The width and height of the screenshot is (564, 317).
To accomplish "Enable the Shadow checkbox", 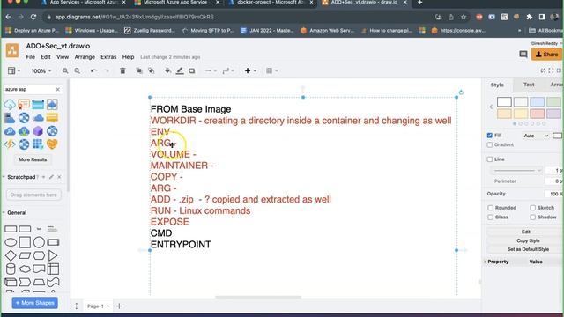I will click(x=532, y=217).
